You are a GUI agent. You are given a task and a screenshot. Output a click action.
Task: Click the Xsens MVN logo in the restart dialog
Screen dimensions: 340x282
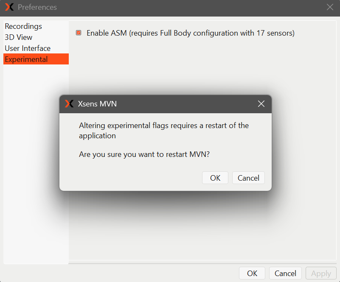click(x=69, y=103)
